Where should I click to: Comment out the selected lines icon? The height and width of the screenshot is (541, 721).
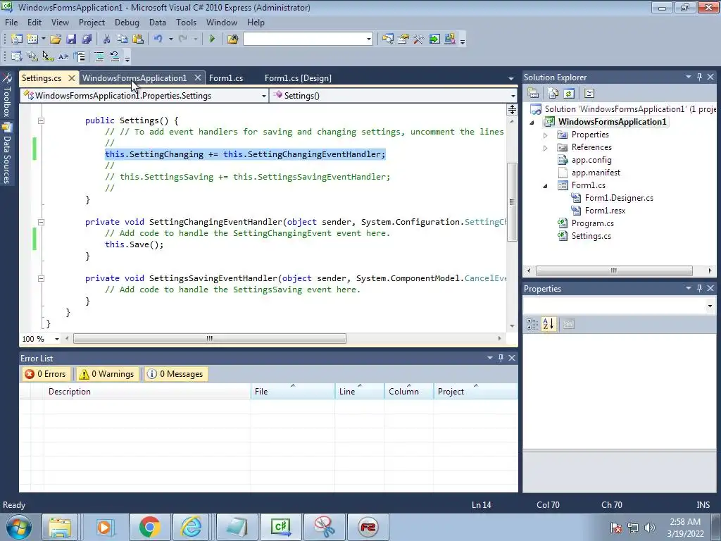click(99, 56)
